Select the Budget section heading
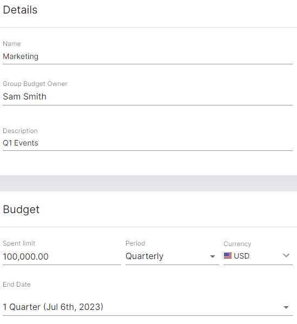297x324 pixels. click(21, 209)
